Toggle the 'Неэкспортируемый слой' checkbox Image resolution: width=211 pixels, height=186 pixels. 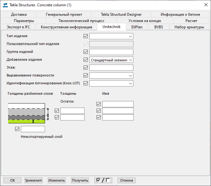pyautogui.click(x=17, y=129)
